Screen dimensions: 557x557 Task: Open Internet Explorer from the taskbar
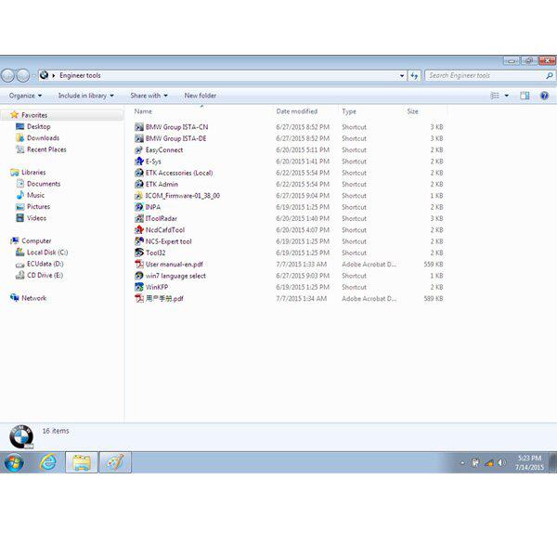tap(48, 462)
